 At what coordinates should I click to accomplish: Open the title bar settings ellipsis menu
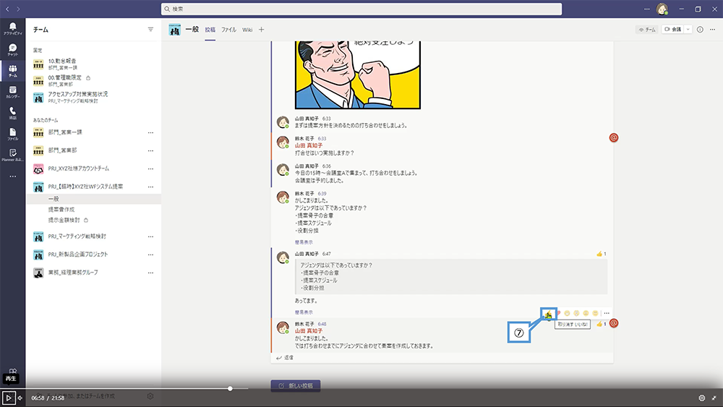click(x=646, y=9)
